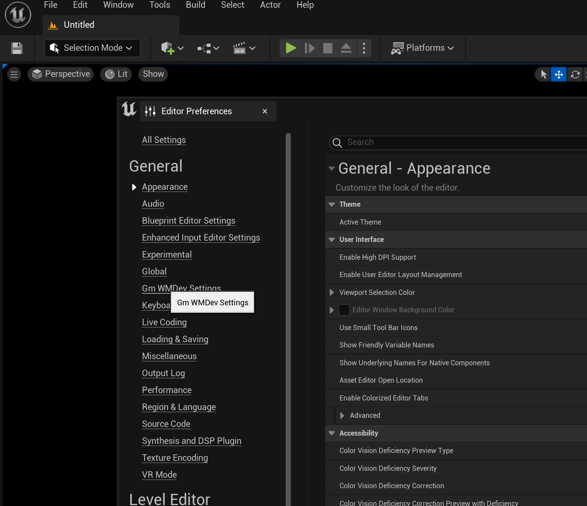587x506 pixels.
Task: Open the add content cube icon menu
Action: pos(172,48)
